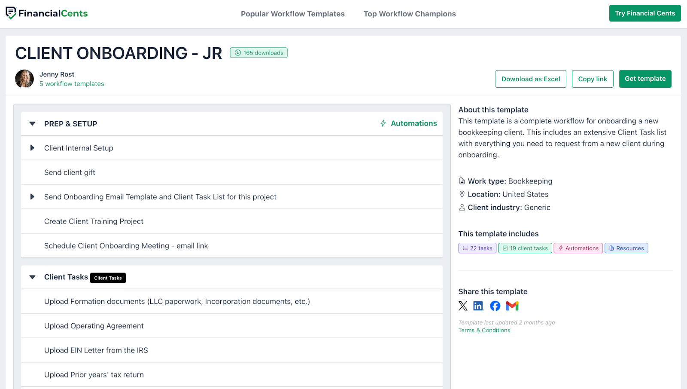
Task: Download the template as Excel
Action: click(x=531, y=79)
